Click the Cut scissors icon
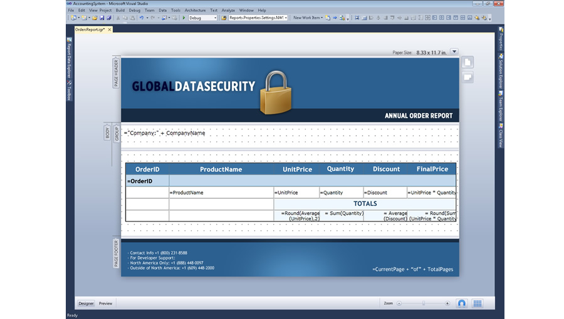This screenshot has height=319, width=564. [118, 18]
